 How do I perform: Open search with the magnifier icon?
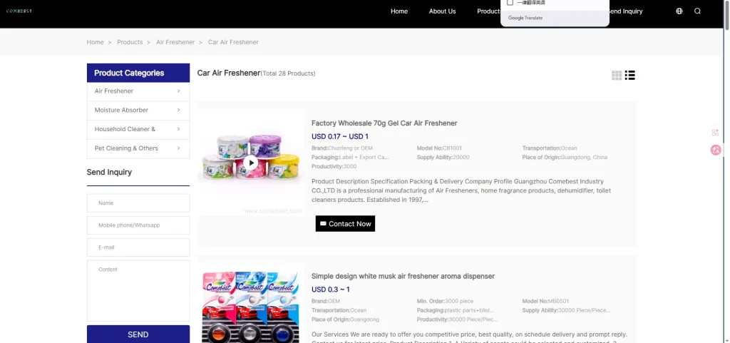point(697,11)
